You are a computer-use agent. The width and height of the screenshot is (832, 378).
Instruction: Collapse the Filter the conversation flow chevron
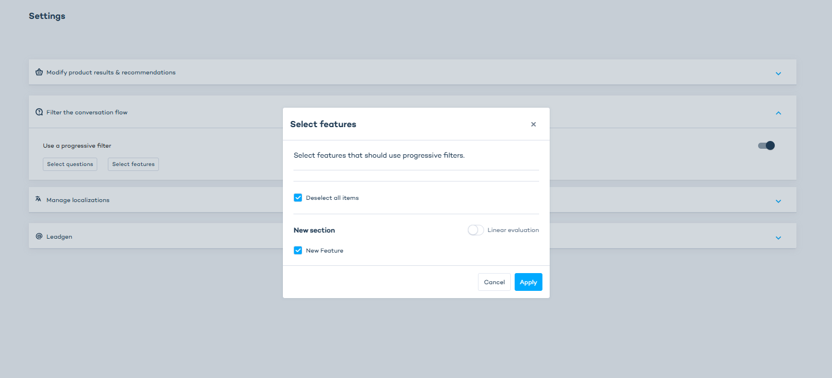[778, 113]
